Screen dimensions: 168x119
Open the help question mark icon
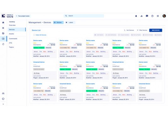[x=152, y=16]
